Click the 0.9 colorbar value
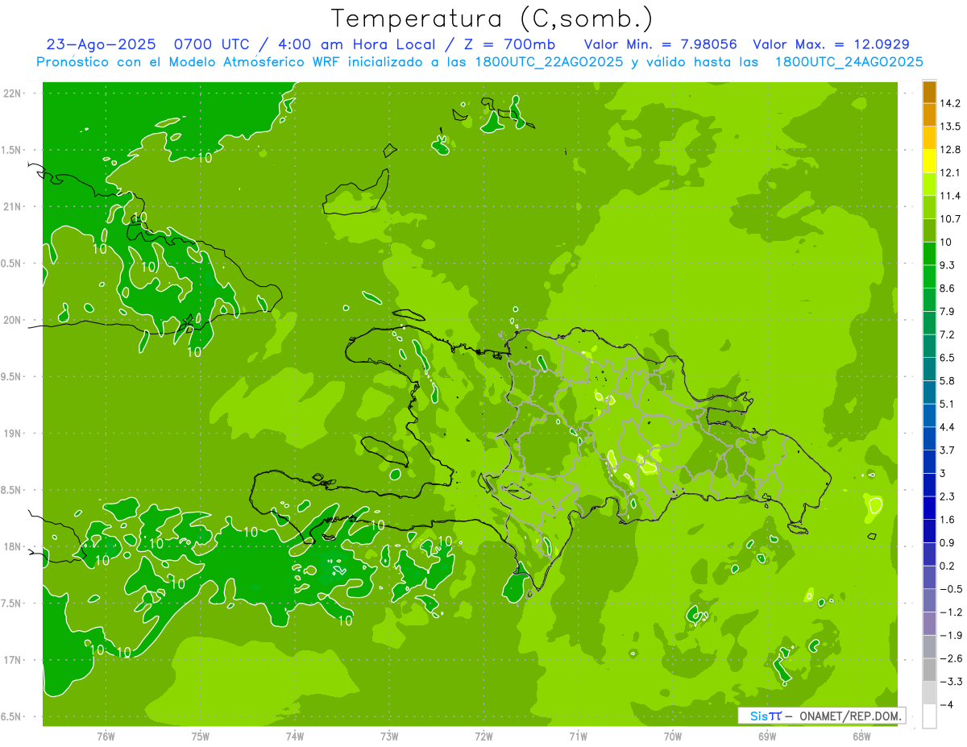Screen dimensions: 967x747 948,542
